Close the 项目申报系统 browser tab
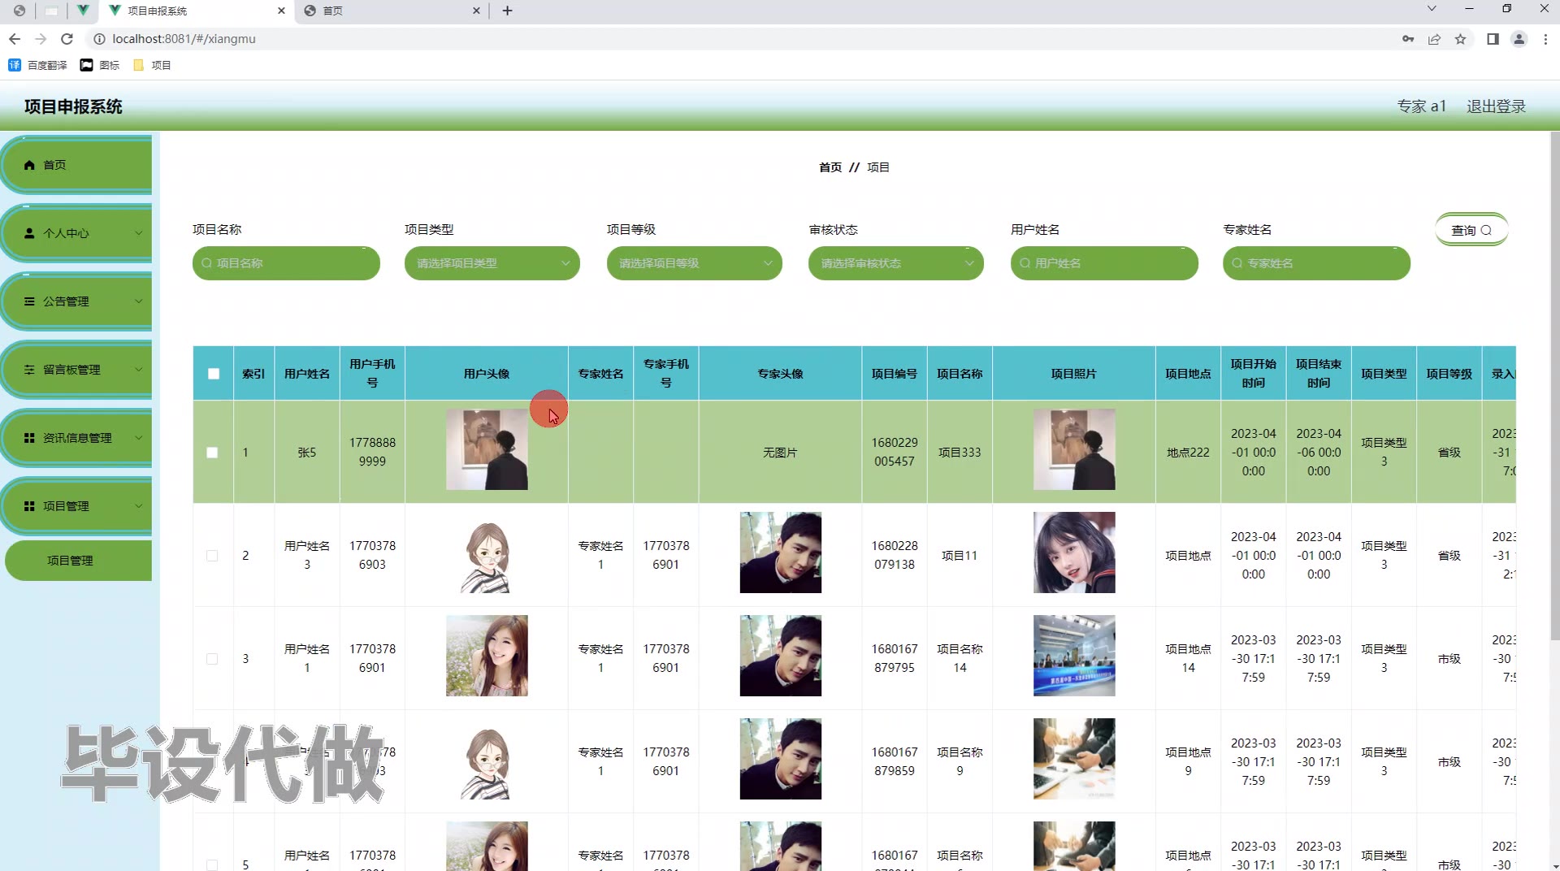 tap(281, 11)
